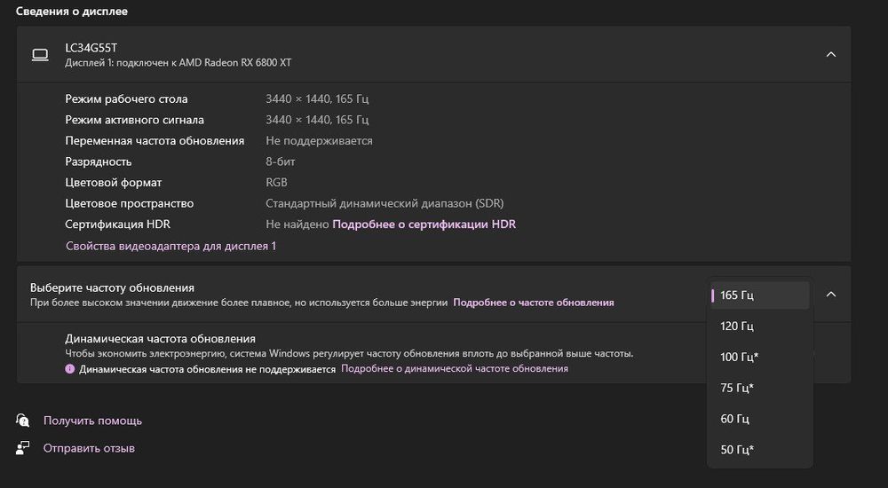Click the monitor icon beside LC34G55T

[40, 55]
